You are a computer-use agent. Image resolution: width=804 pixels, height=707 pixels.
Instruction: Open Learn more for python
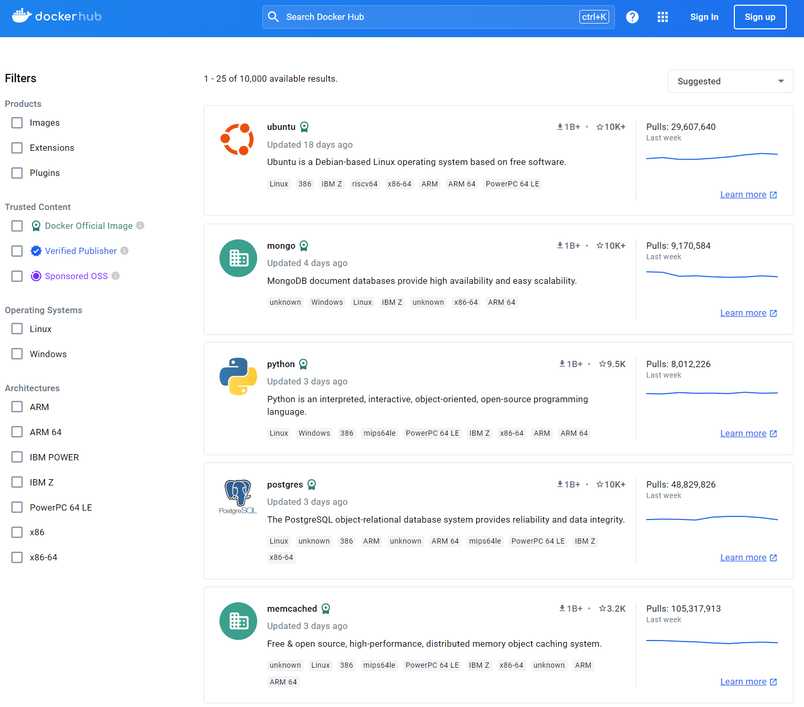point(743,433)
